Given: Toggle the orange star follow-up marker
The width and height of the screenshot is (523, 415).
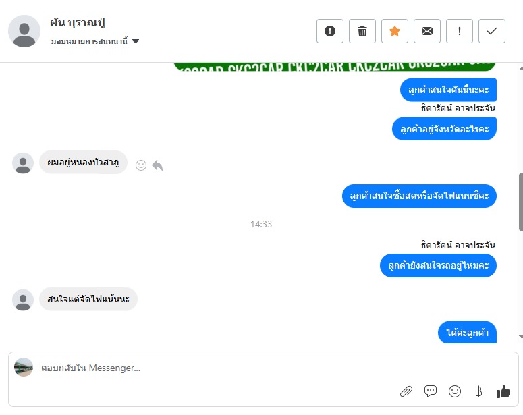Looking at the screenshot, I should click(x=395, y=31).
